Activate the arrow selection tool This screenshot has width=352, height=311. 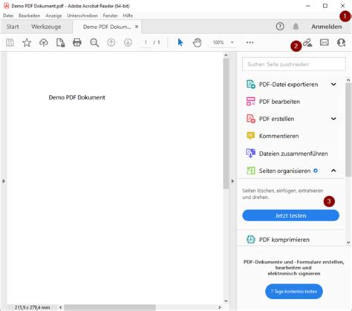[x=180, y=42]
